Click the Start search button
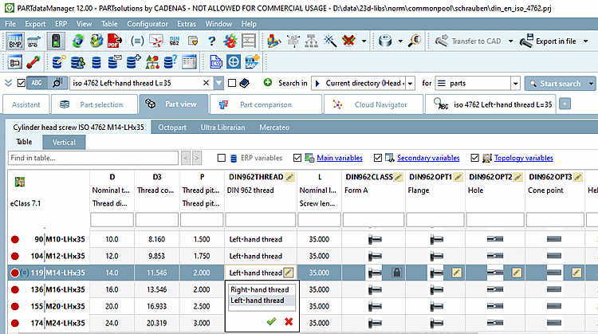Image resolution: width=598 pixels, height=334 pixels. (560, 83)
